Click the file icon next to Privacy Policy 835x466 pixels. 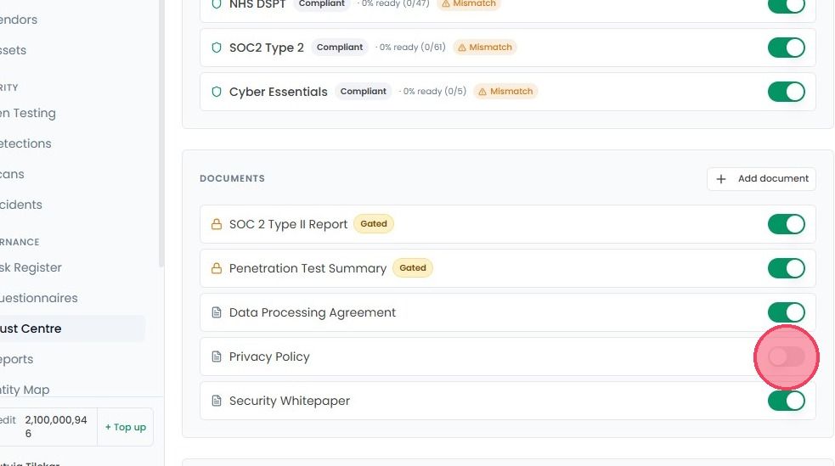pos(217,357)
